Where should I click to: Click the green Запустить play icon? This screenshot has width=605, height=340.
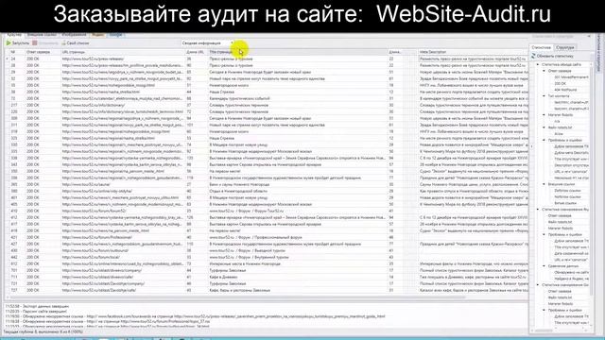pos(9,43)
